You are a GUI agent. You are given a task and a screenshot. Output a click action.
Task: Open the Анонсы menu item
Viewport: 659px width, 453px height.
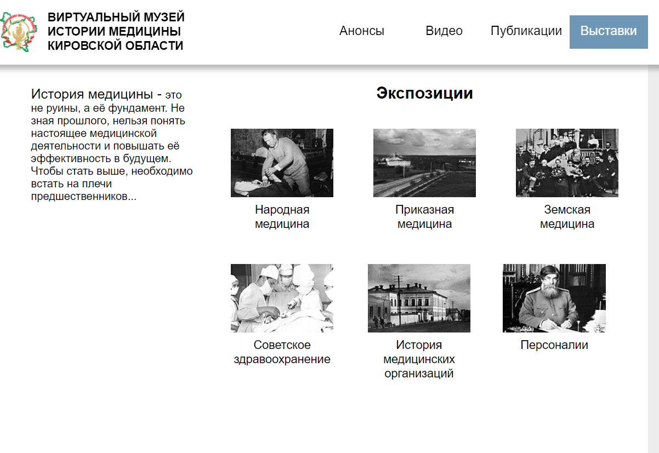tap(362, 31)
